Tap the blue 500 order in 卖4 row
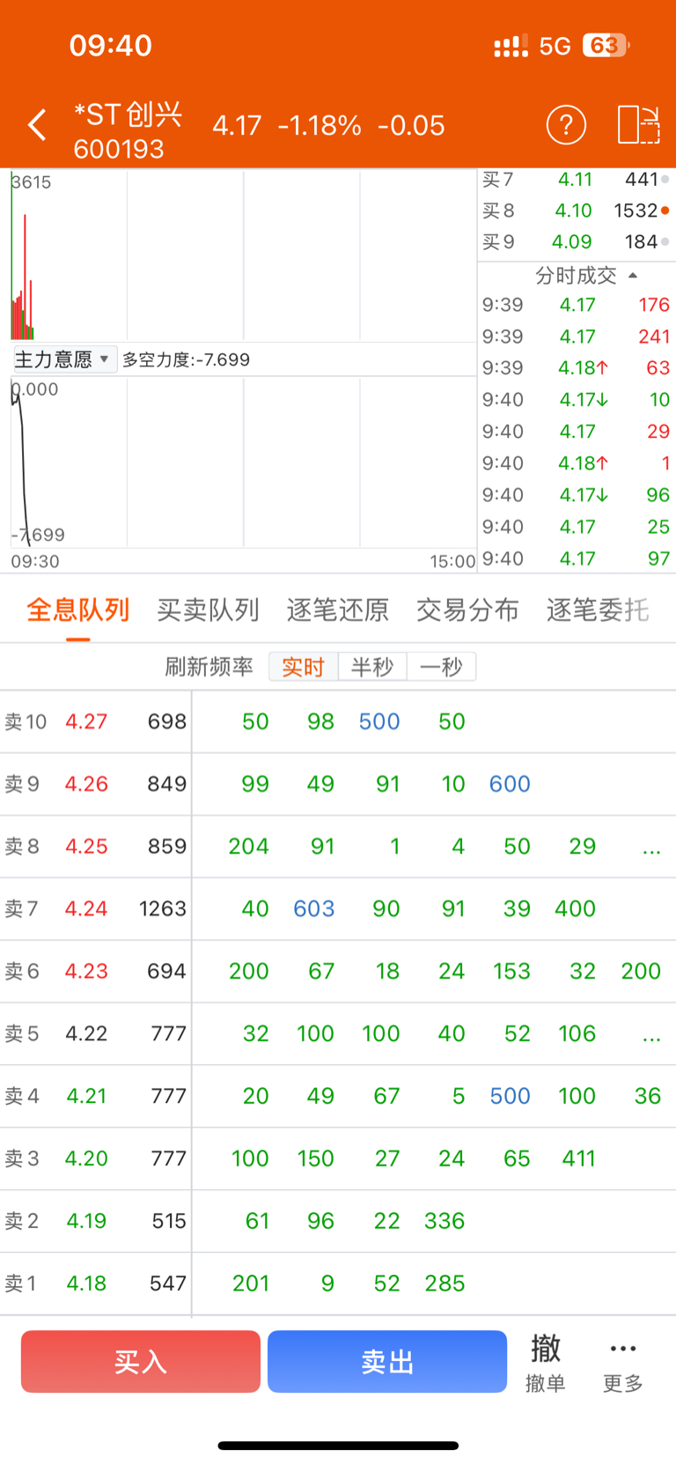The width and height of the screenshot is (676, 1465). click(x=511, y=1097)
